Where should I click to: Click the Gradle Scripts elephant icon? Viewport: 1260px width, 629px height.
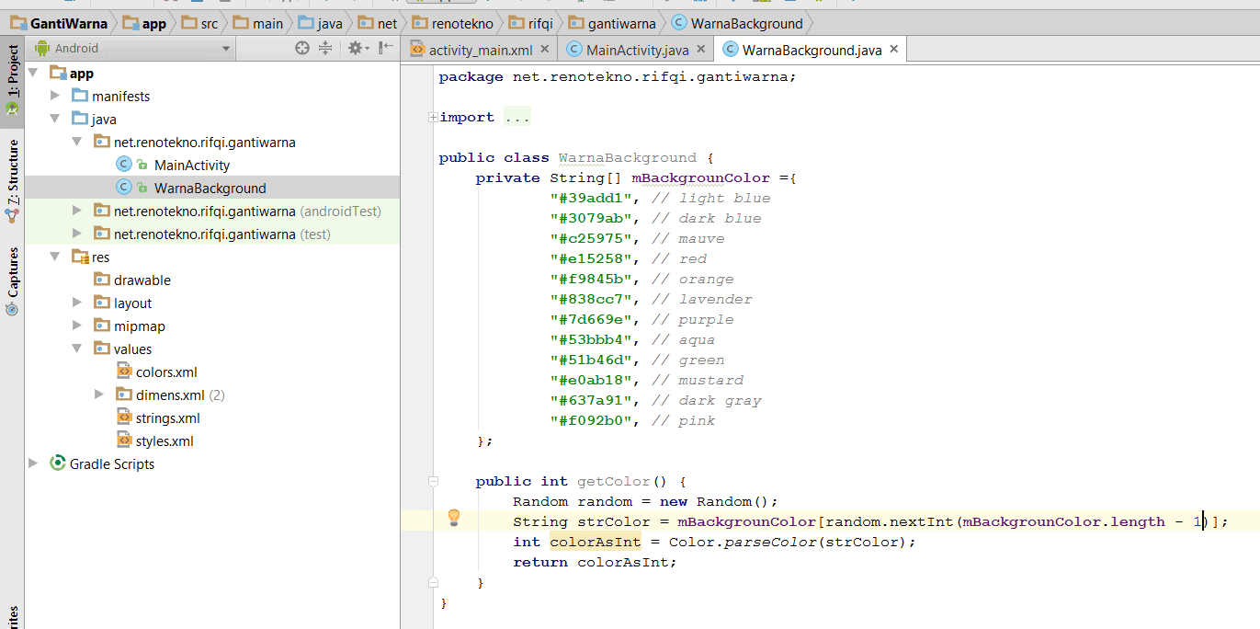point(57,463)
